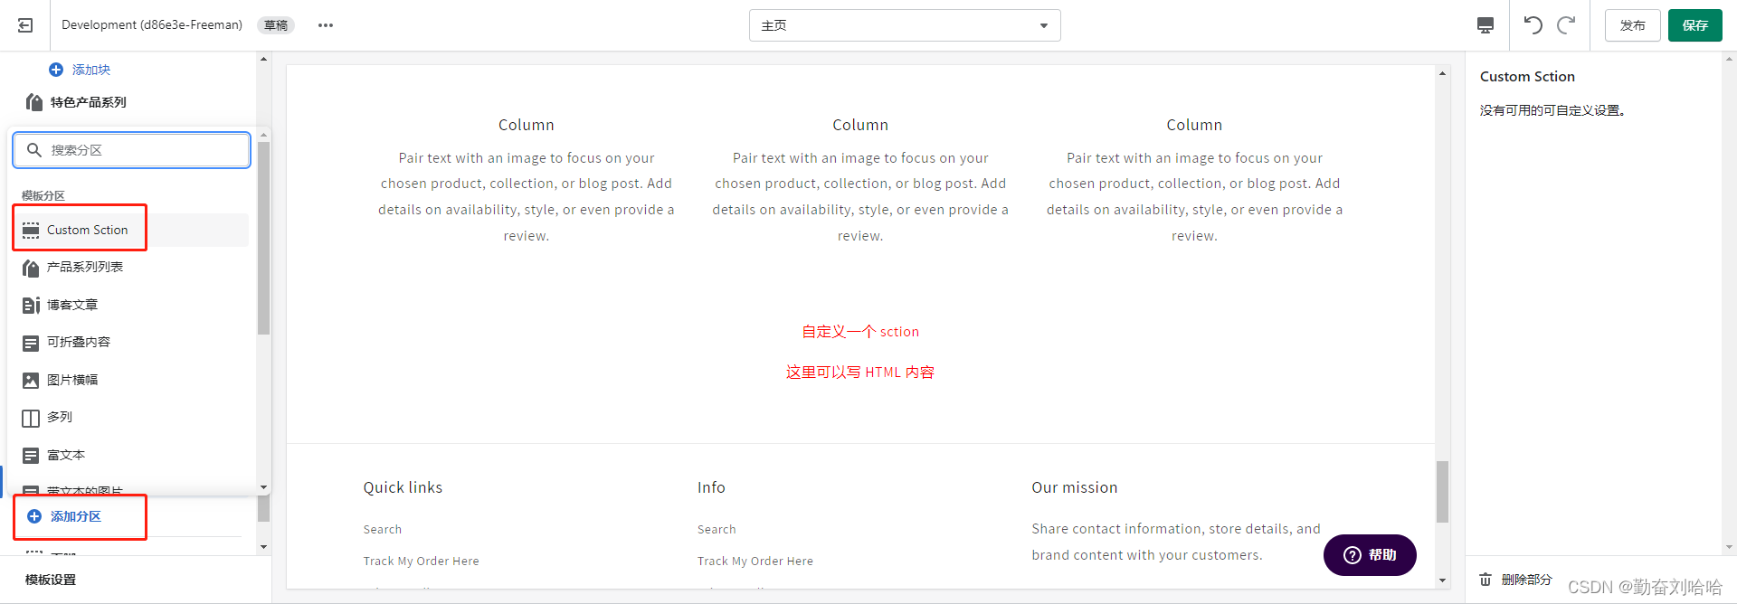Click the 图片横幅 image icon
The width and height of the screenshot is (1737, 604).
coord(31,380)
